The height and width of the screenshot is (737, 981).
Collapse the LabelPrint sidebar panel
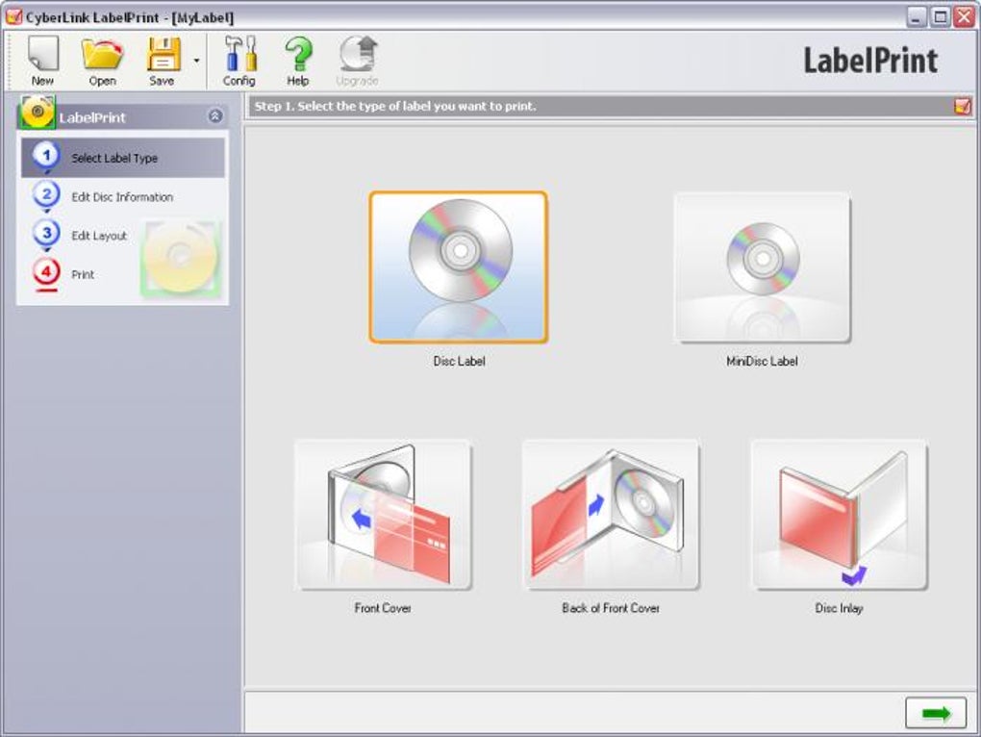(x=215, y=115)
